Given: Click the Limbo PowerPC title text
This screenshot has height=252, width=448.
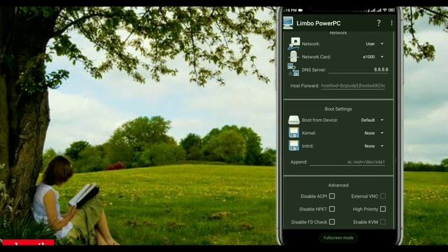Looking at the screenshot, I should click(x=318, y=23).
